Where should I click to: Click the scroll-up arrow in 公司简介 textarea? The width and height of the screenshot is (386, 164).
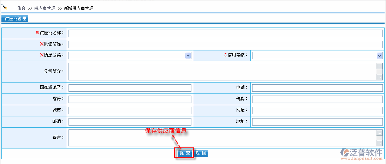coord(379,66)
